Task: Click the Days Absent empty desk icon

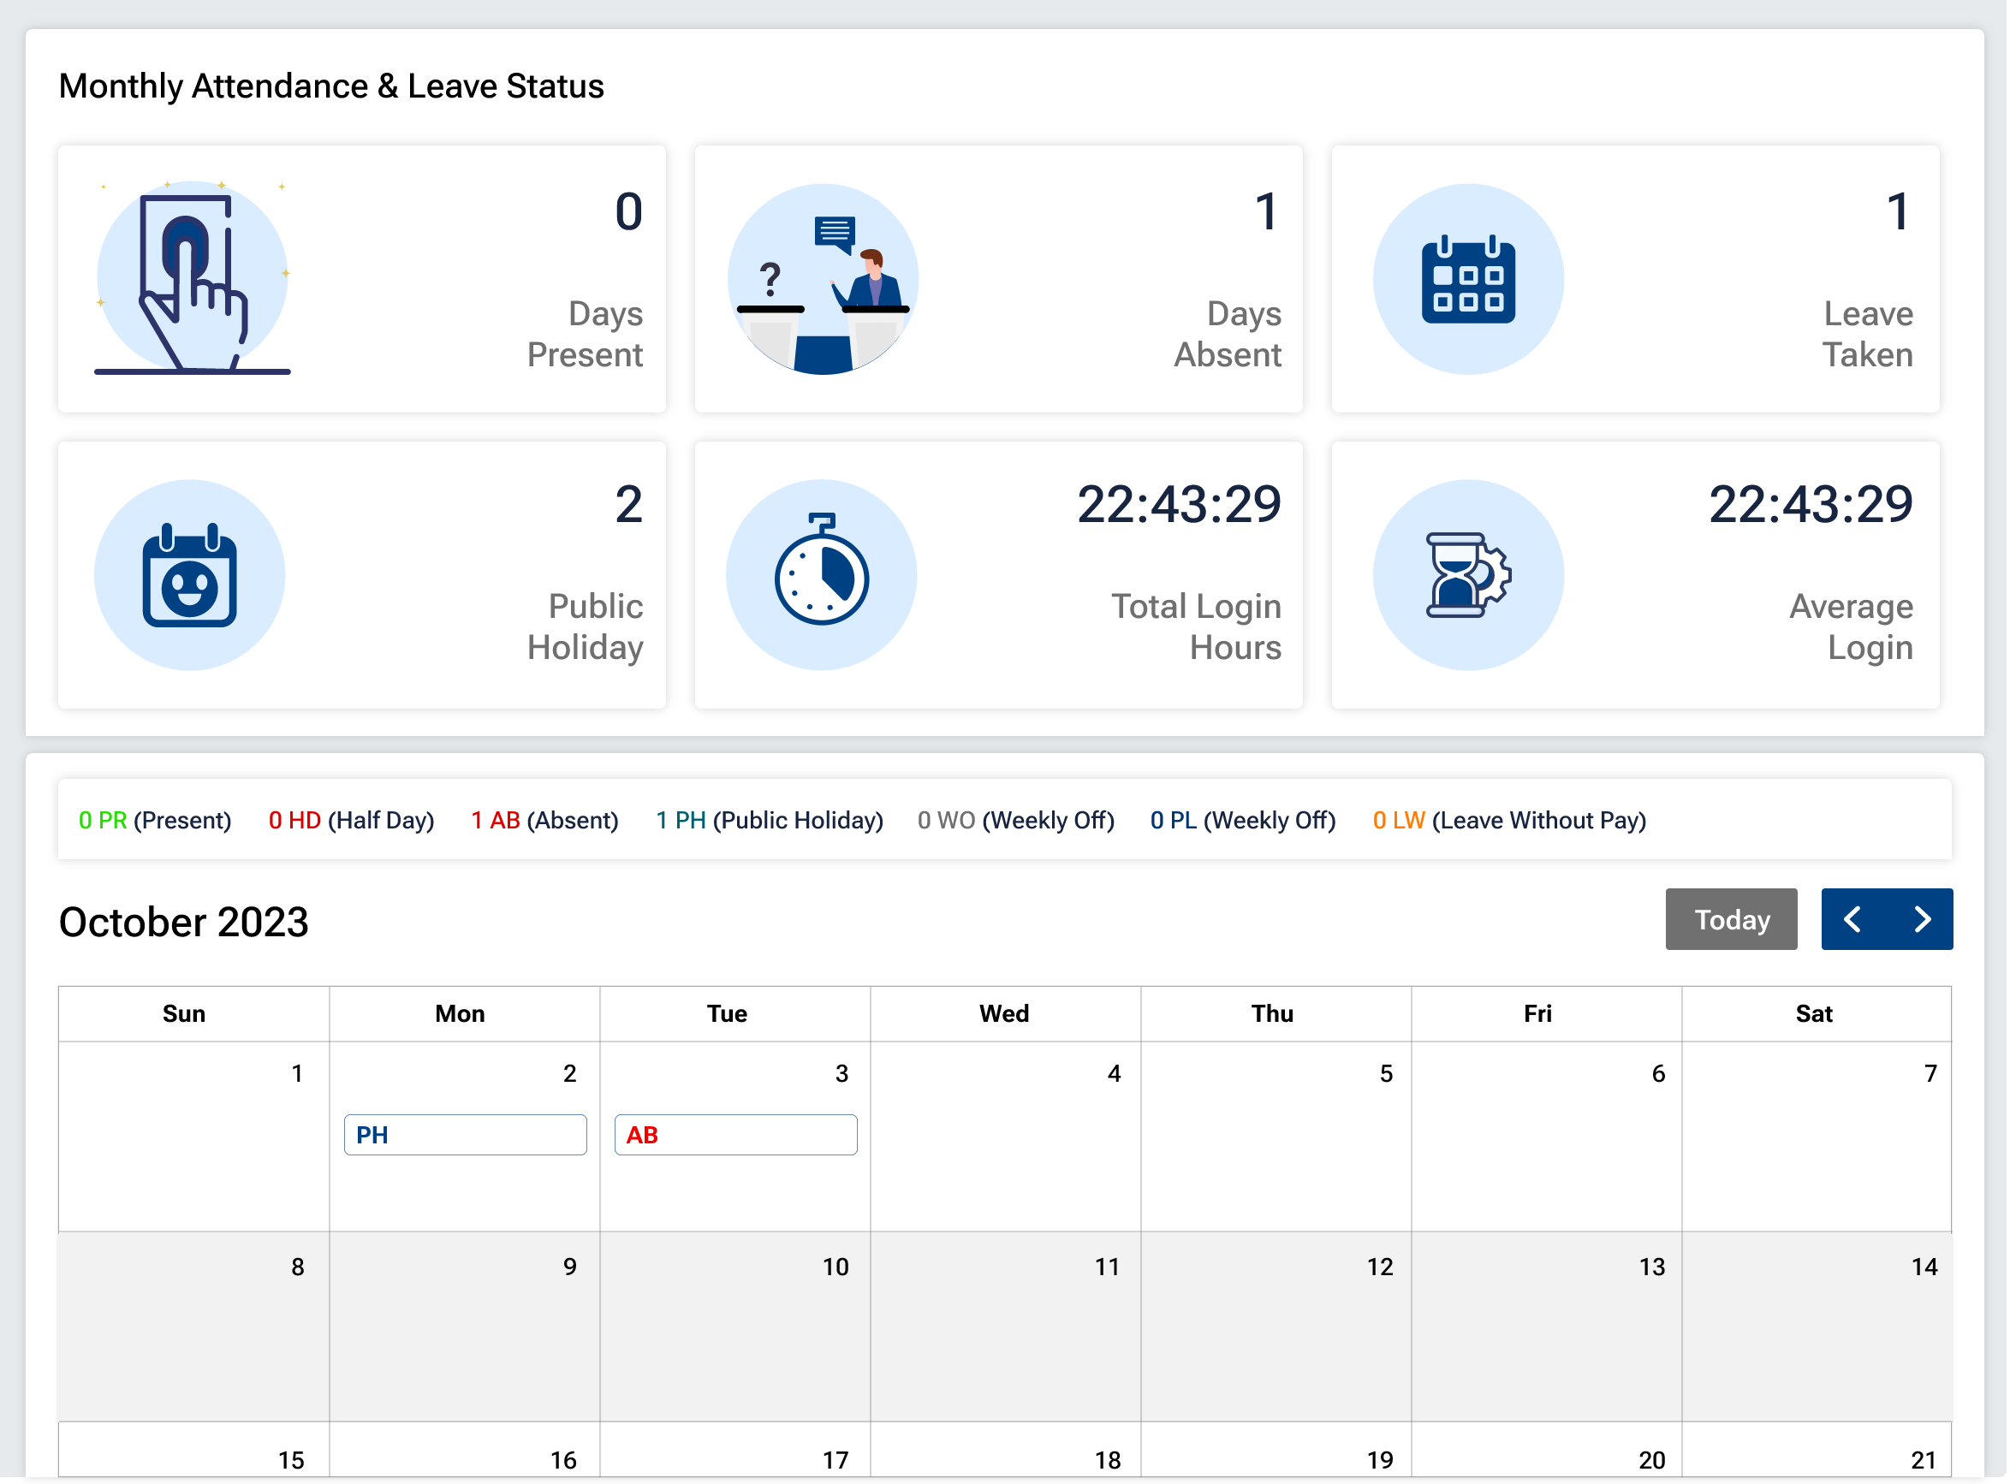Action: click(824, 279)
